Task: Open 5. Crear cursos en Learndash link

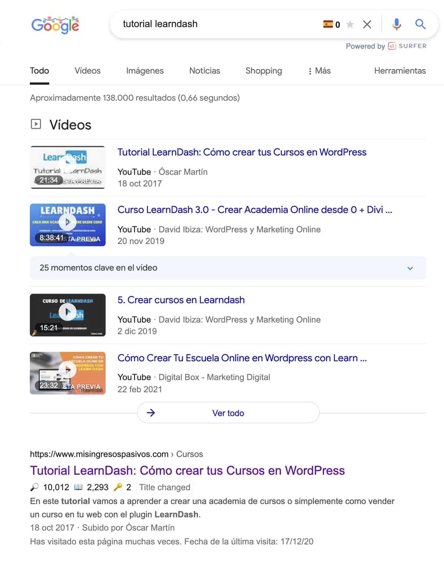Action: point(181,300)
